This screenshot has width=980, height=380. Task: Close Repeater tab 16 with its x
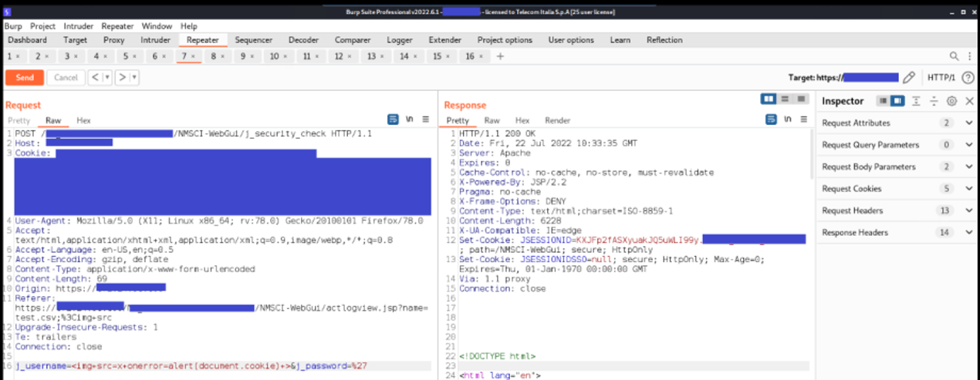click(x=482, y=56)
